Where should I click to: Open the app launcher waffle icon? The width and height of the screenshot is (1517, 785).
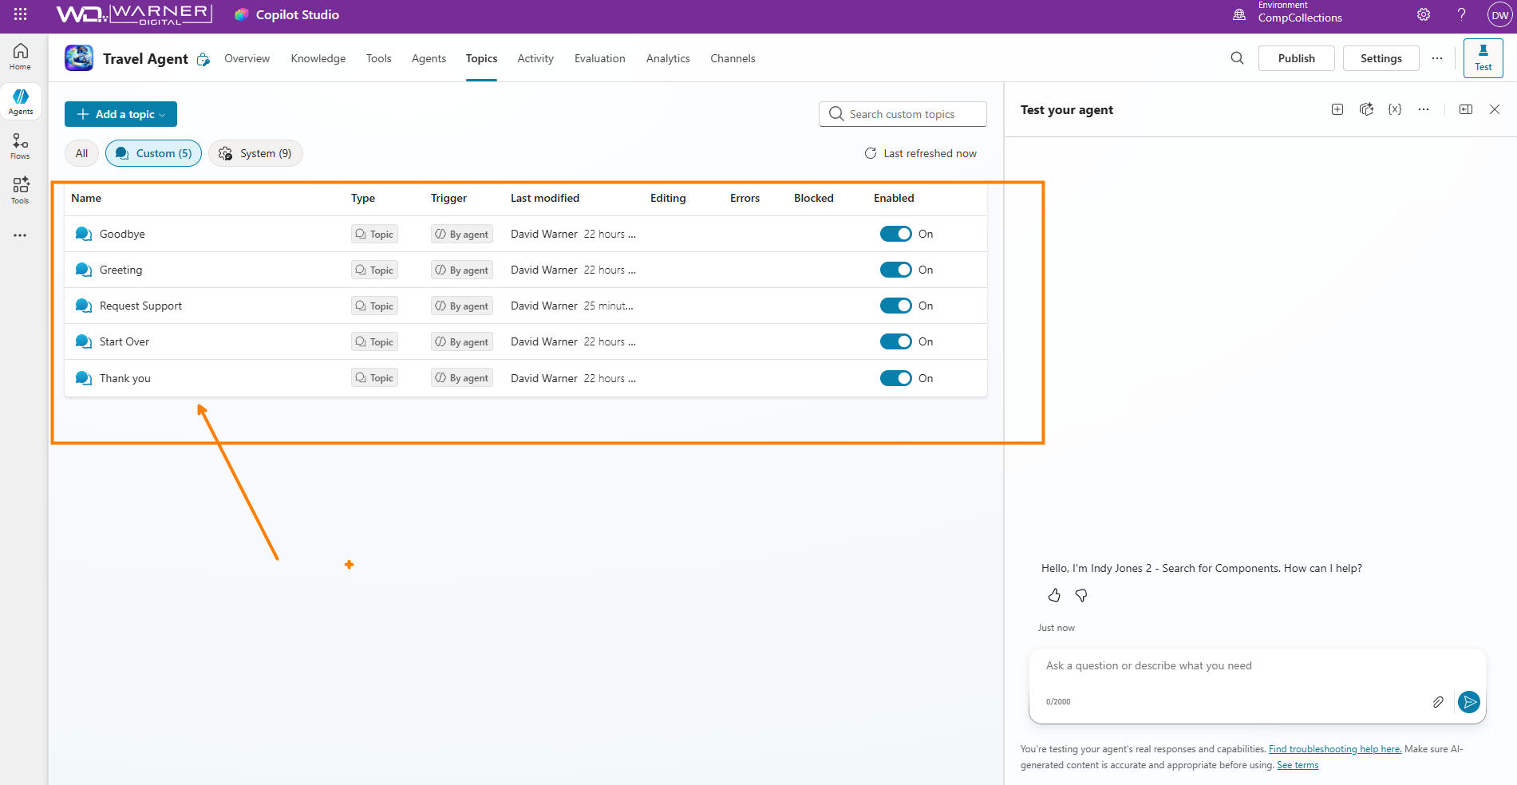(x=20, y=14)
